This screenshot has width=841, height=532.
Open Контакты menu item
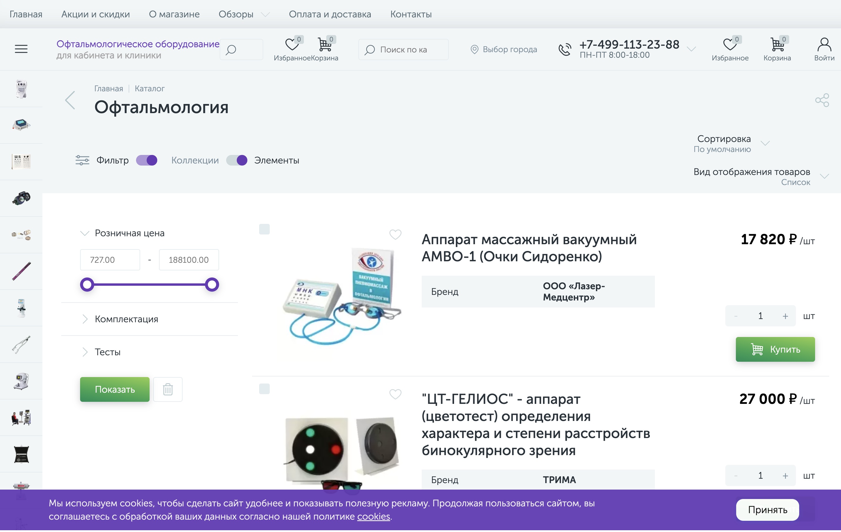(x=411, y=14)
